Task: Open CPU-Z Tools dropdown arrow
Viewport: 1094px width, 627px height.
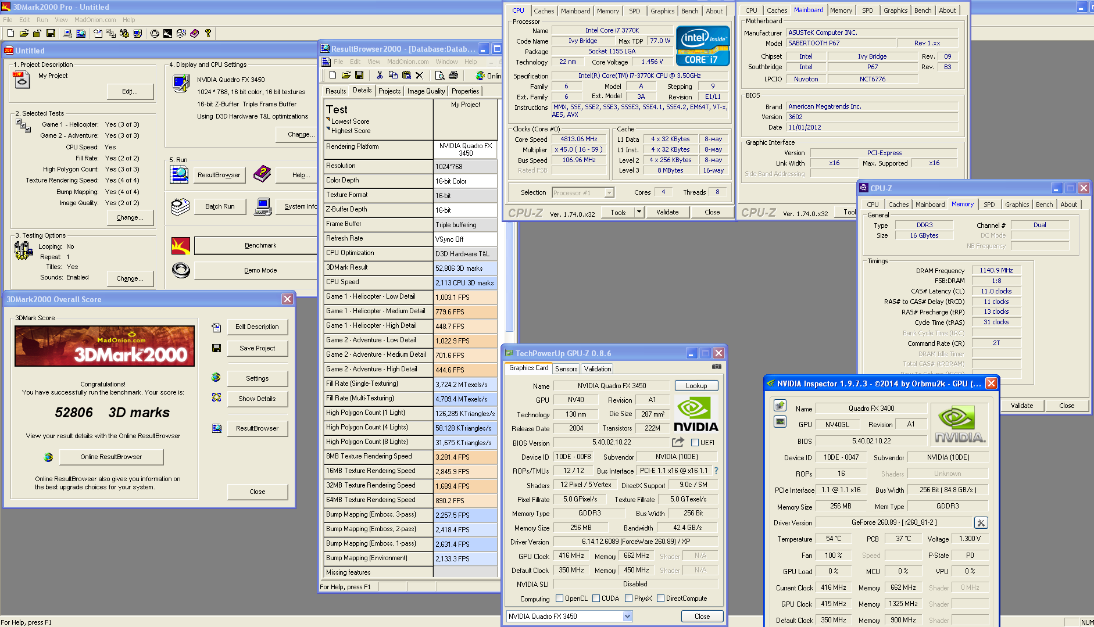Action: pyautogui.click(x=639, y=212)
